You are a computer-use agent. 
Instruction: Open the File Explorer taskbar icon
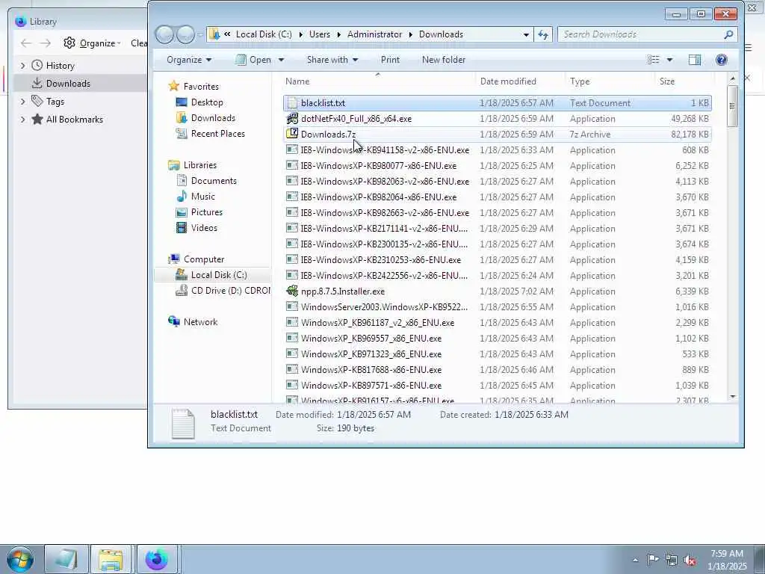[111, 559]
